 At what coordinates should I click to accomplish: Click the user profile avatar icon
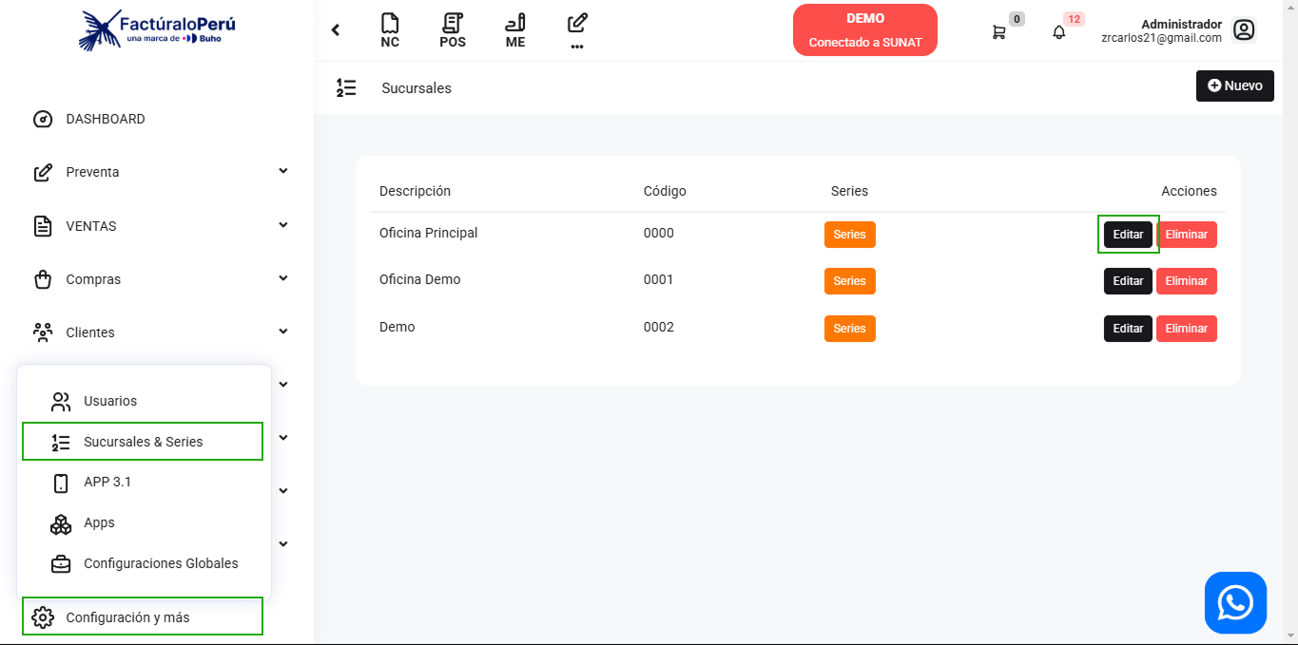point(1244,30)
